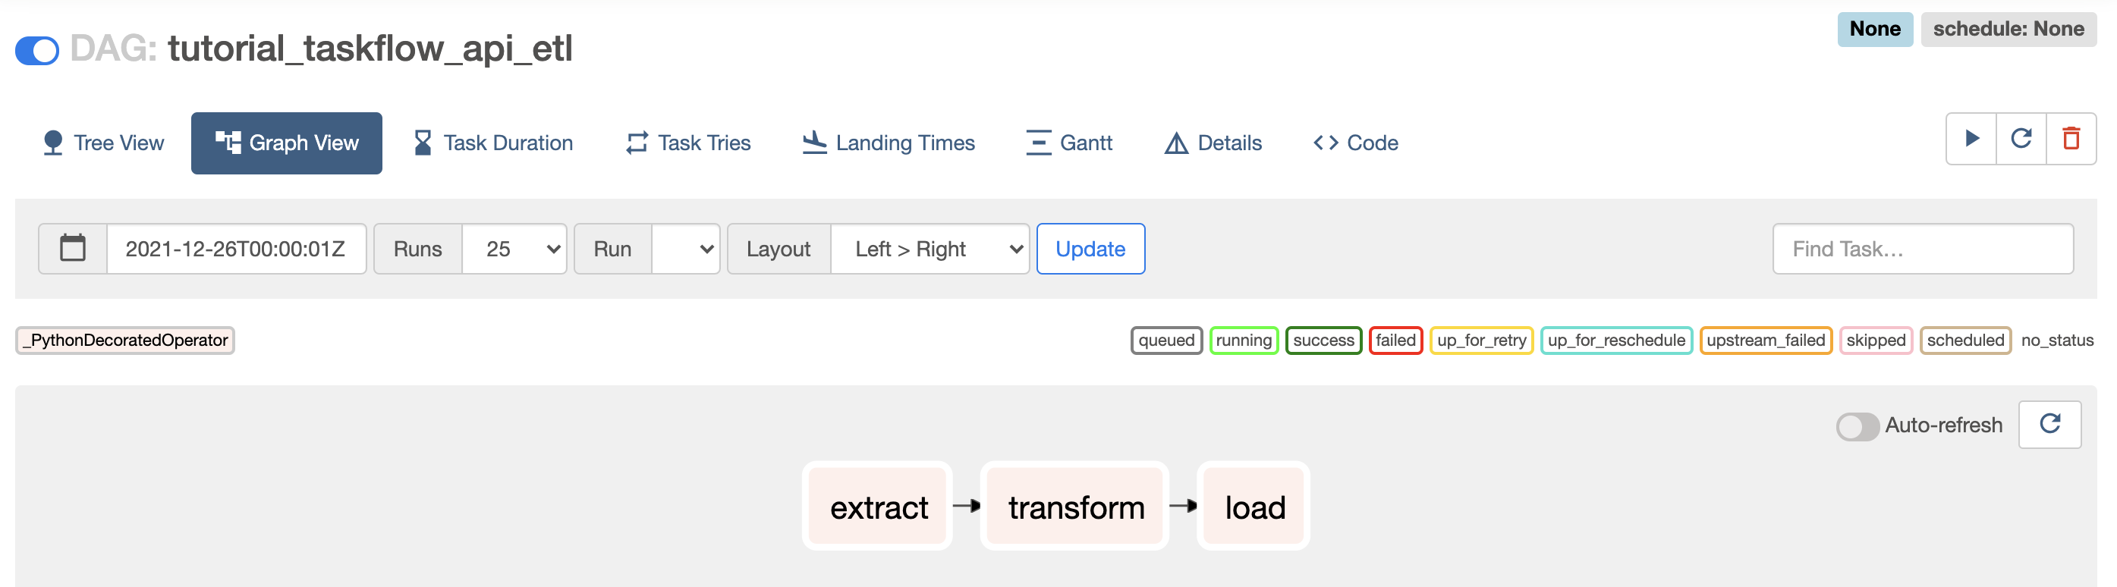
Task: Click inside the Find Task search field
Action: point(1922,248)
